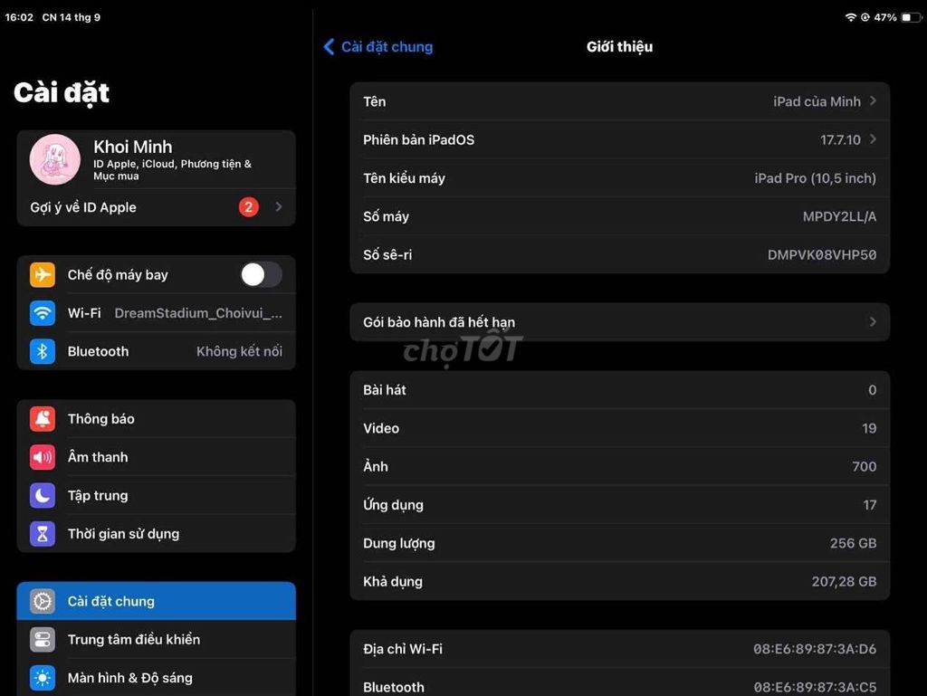Tap the Wi-Fi status bar icon

[851, 17]
